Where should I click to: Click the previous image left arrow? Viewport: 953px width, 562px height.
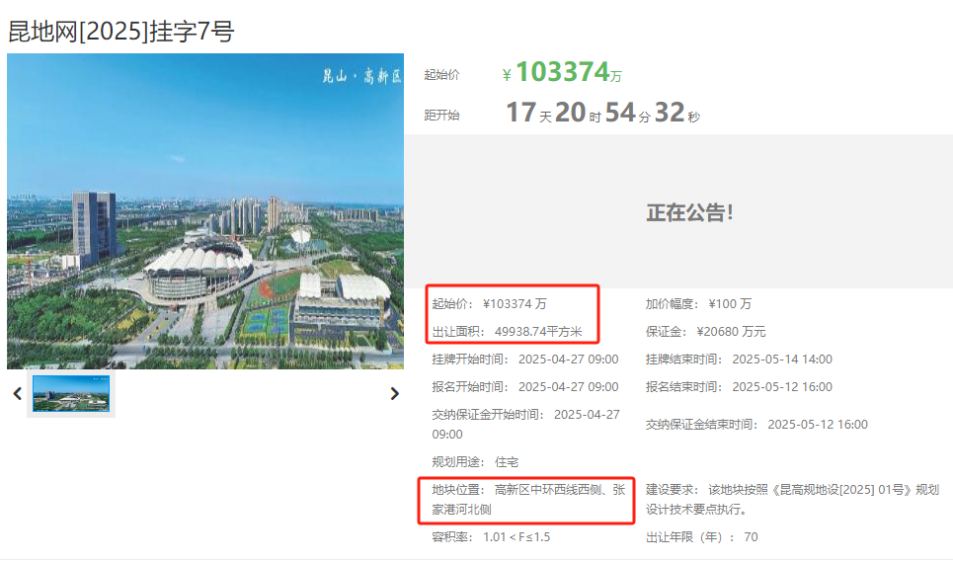click(17, 393)
